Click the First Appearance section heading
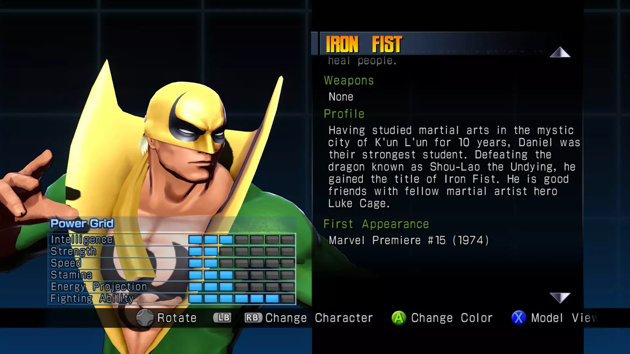 [376, 224]
